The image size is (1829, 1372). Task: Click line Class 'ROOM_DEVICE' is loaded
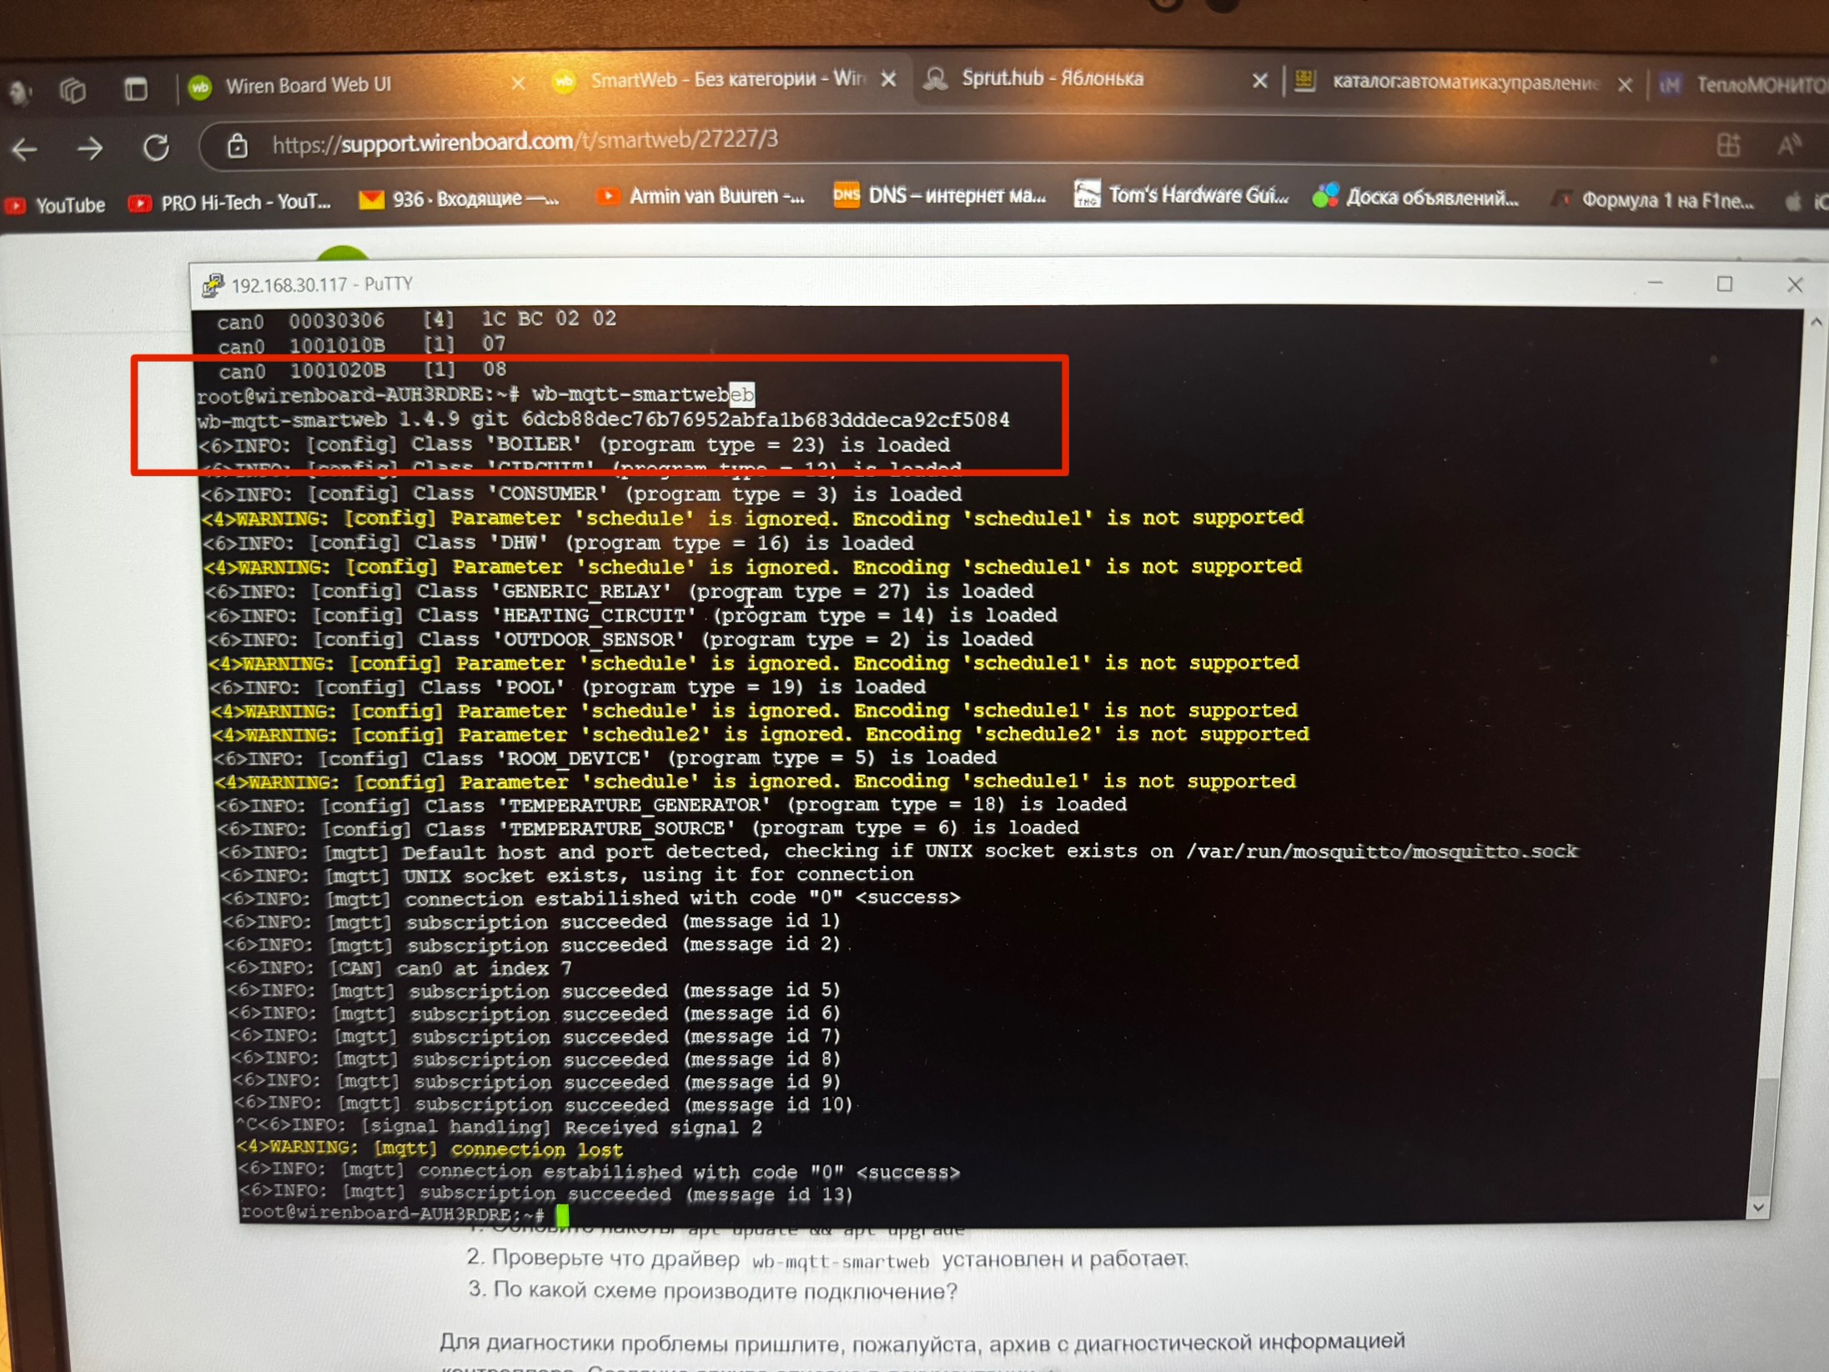coord(605,758)
